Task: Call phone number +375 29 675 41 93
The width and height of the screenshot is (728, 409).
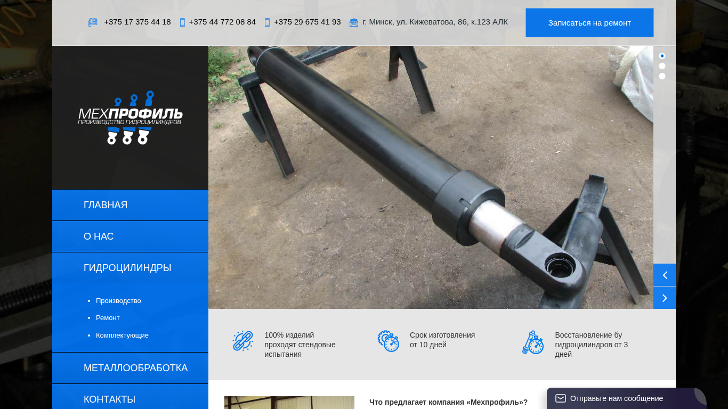Action: click(307, 22)
